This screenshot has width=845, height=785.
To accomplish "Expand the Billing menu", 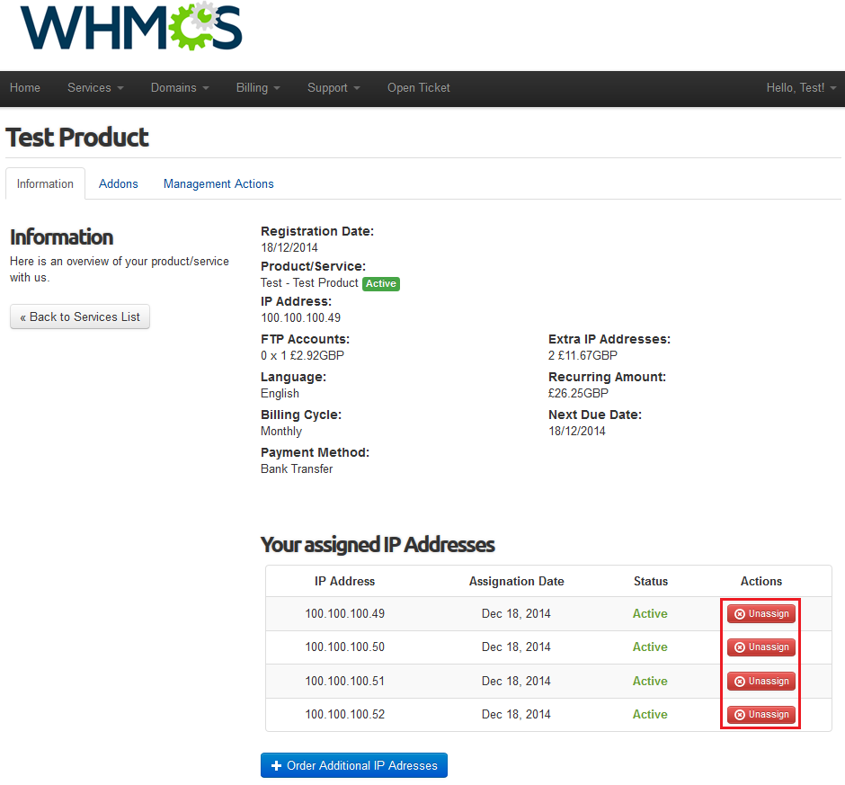I will (258, 88).
